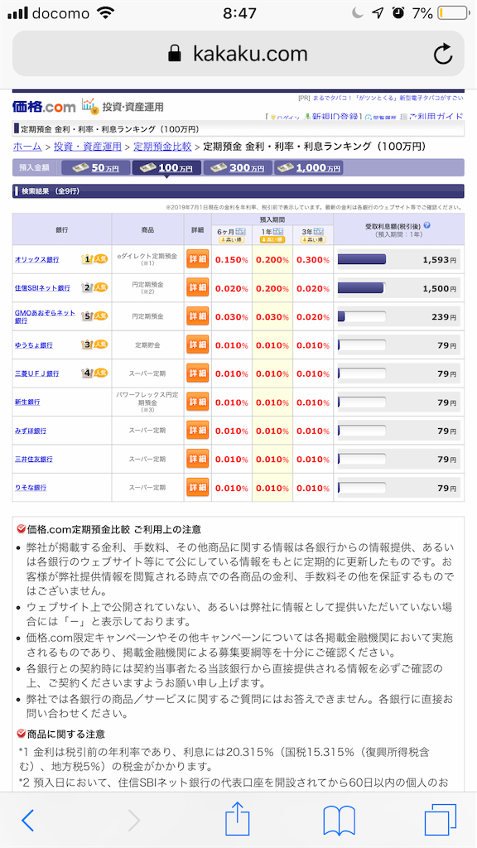Viewport: 477px width, 848px height.
Task: Select the 1,593円 interest amount
Action: tap(439, 259)
